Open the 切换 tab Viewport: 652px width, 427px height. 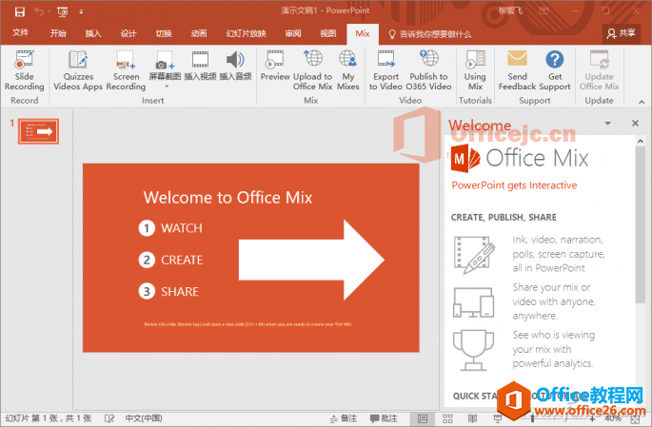(164, 33)
